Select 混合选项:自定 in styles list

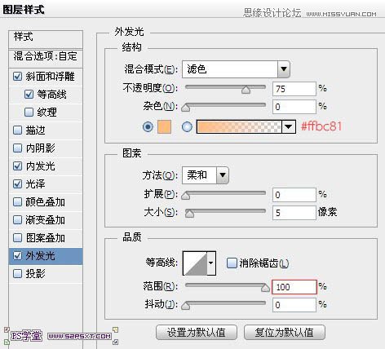point(46,58)
